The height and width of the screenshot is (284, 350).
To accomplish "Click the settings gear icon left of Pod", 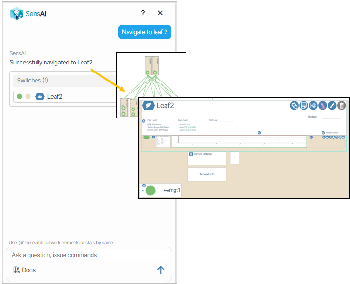I will coord(144,121).
